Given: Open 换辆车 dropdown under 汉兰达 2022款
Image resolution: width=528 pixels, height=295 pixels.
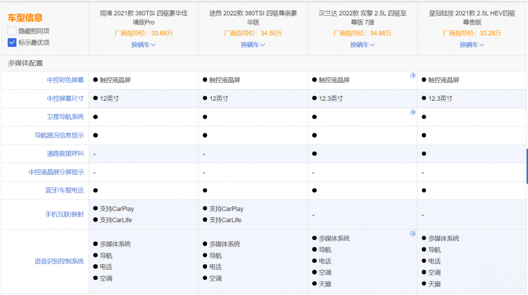Looking at the screenshot, I should (x=362, y=45).
